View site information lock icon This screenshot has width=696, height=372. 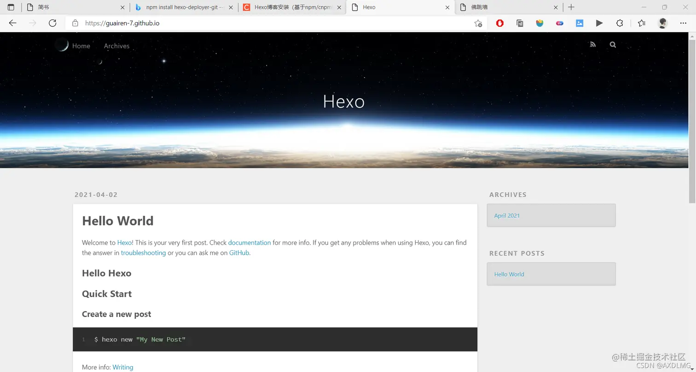(75, 23)
